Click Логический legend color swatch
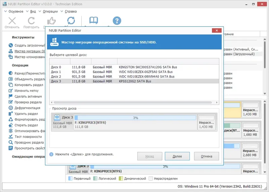This screenshot has height=192, width=269. tap(95, 179)
